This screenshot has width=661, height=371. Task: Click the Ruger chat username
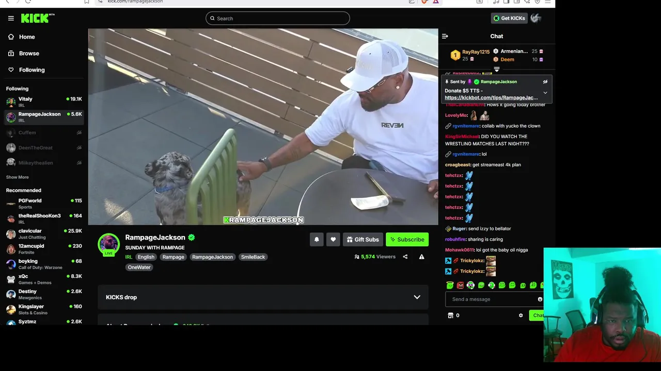459,228
